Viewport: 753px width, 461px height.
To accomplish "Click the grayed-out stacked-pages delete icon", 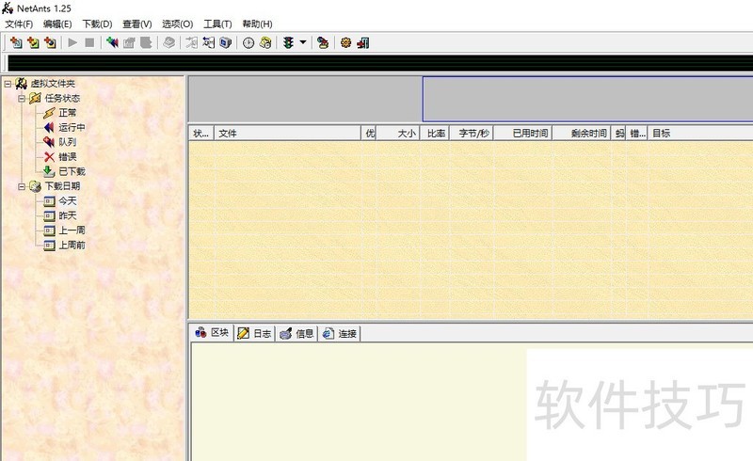I will click(x=168, y=42).
